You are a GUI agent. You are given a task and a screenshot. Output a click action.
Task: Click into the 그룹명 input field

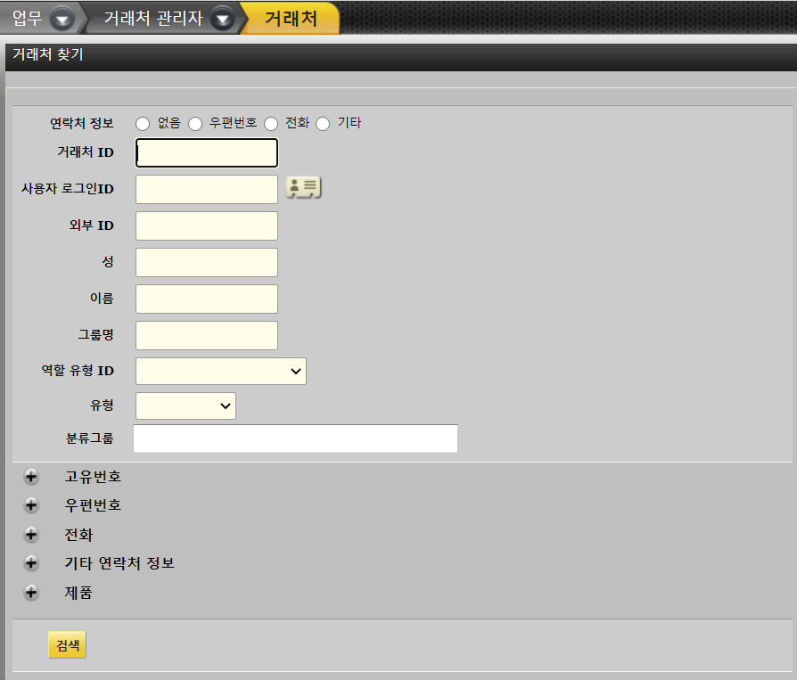pyautogui.click(x=207, y=336)
